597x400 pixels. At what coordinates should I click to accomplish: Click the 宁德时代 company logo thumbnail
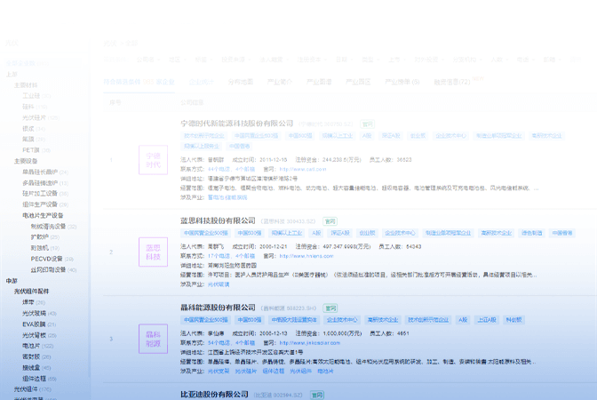(x=153, y=160)
